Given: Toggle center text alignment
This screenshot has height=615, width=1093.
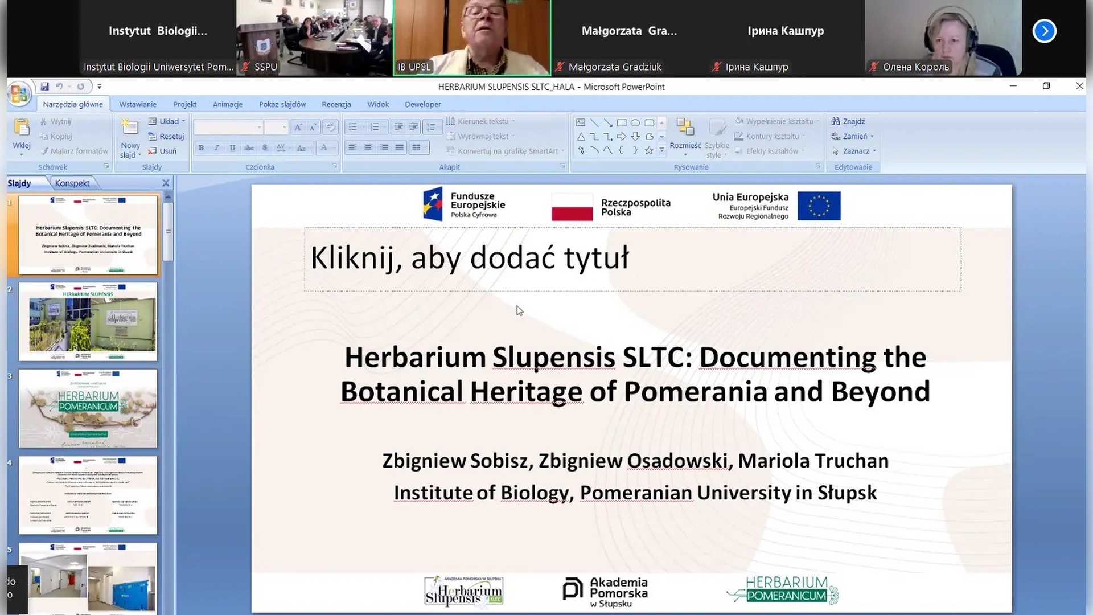Looking at the screenshot, I should tap(368, 148).
